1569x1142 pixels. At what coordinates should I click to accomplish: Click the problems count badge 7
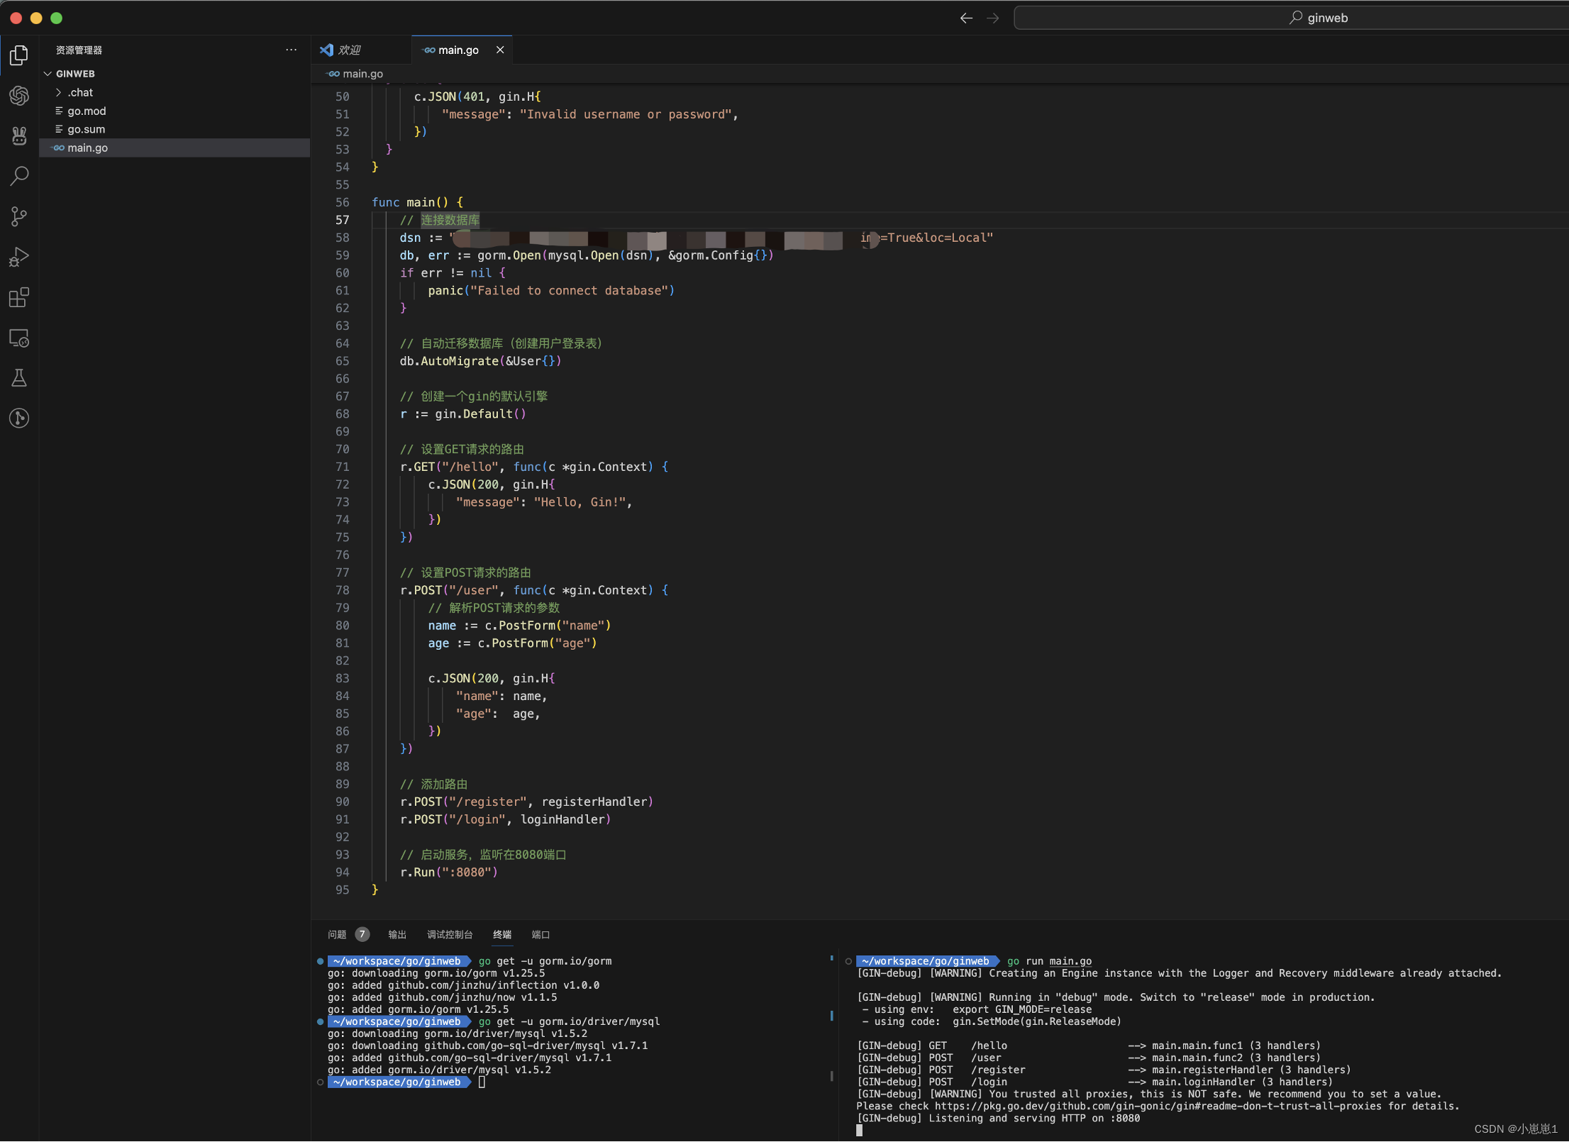click(362, 934)
